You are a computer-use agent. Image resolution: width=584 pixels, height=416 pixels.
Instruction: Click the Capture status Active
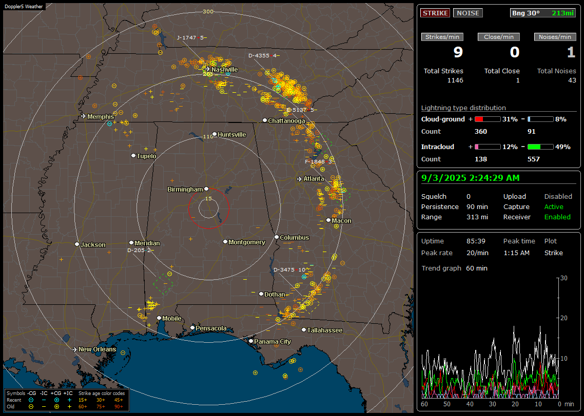click(x=554, y=206)
